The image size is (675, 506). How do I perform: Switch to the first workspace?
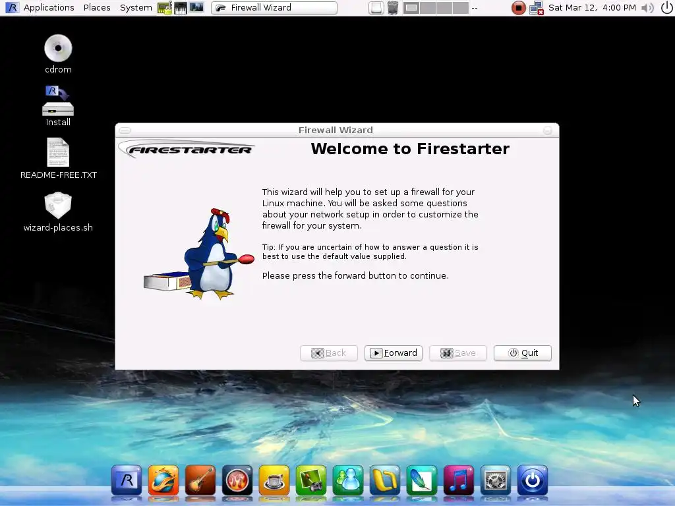(x=411, y=8)
